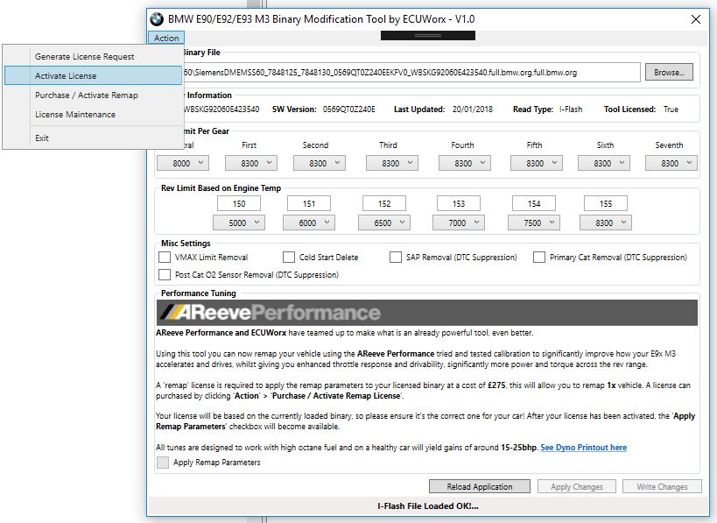Click the Tool Licensed value True
The width and height of the screenshot is (717, 523).
point(671,110)
